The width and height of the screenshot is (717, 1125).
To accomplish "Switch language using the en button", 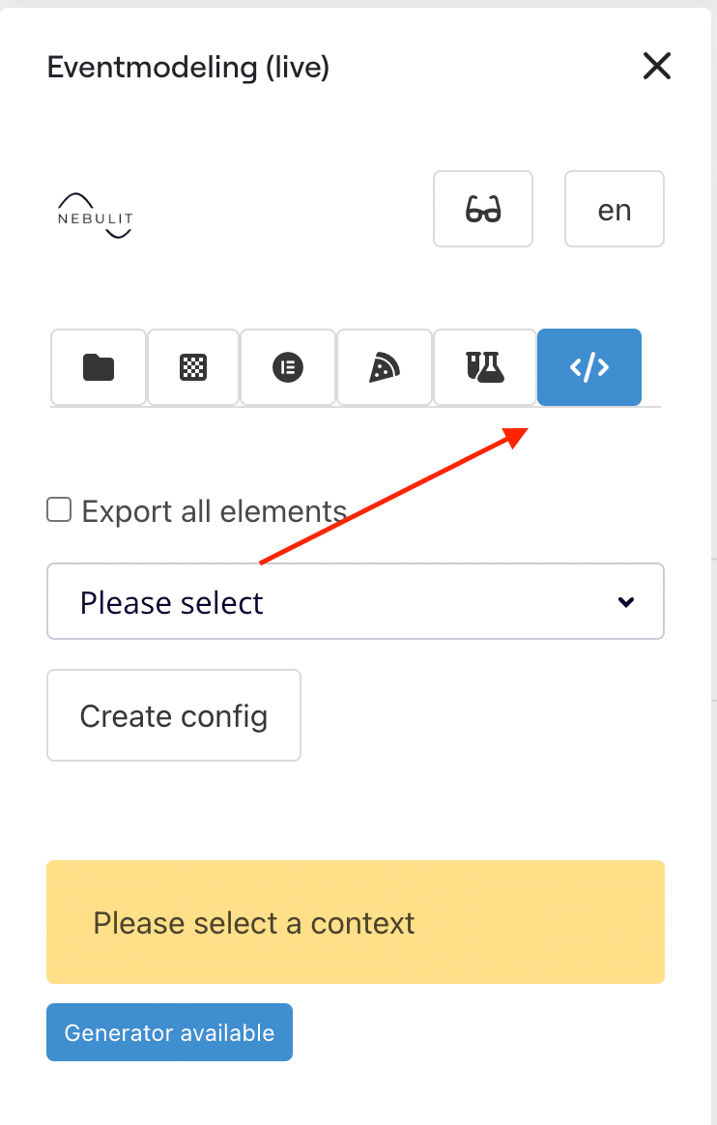I will 614,209.
